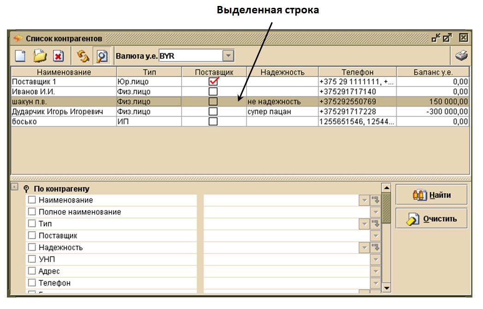Toggle Поставщик checkbox for Поставщик 1
The height and width of the screenshot is (309, 483).
point(213,81)
